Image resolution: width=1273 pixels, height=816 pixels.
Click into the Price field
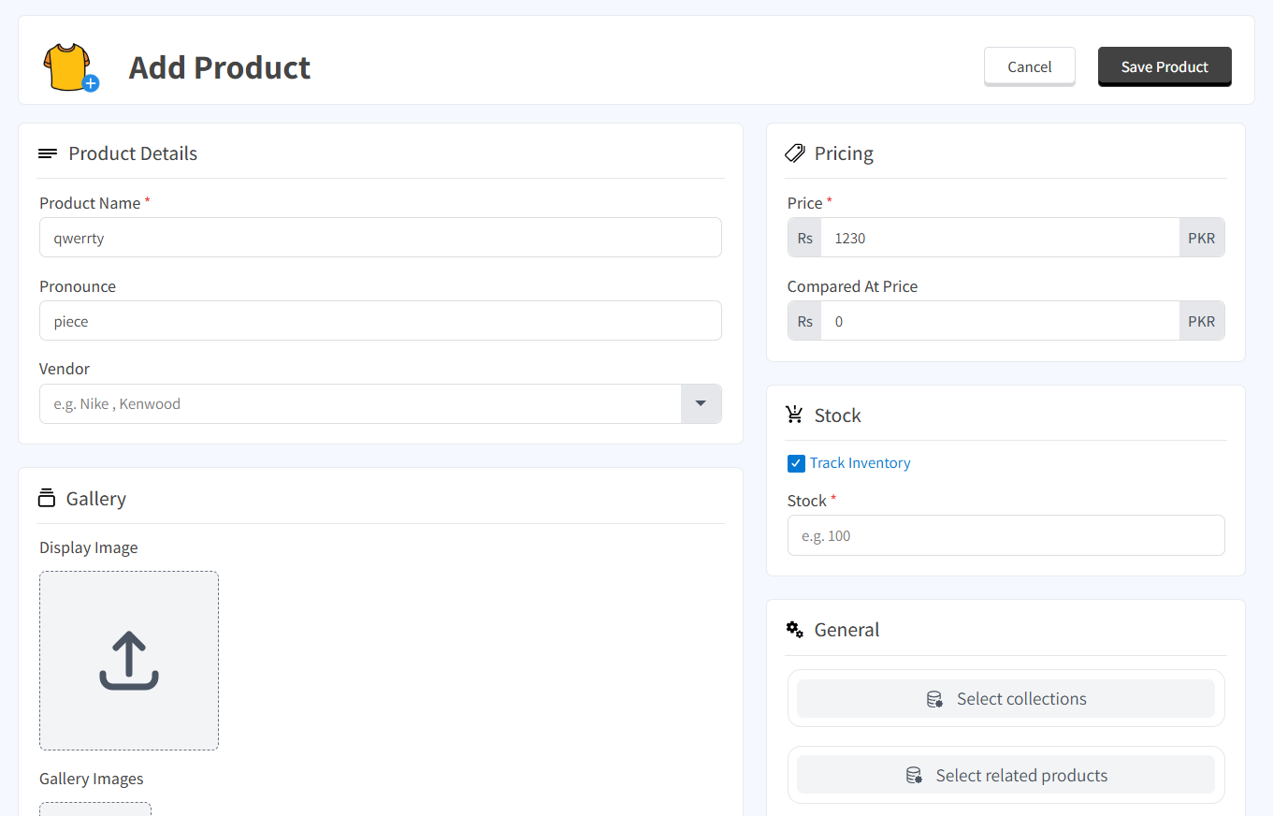(x=999, y=238)
